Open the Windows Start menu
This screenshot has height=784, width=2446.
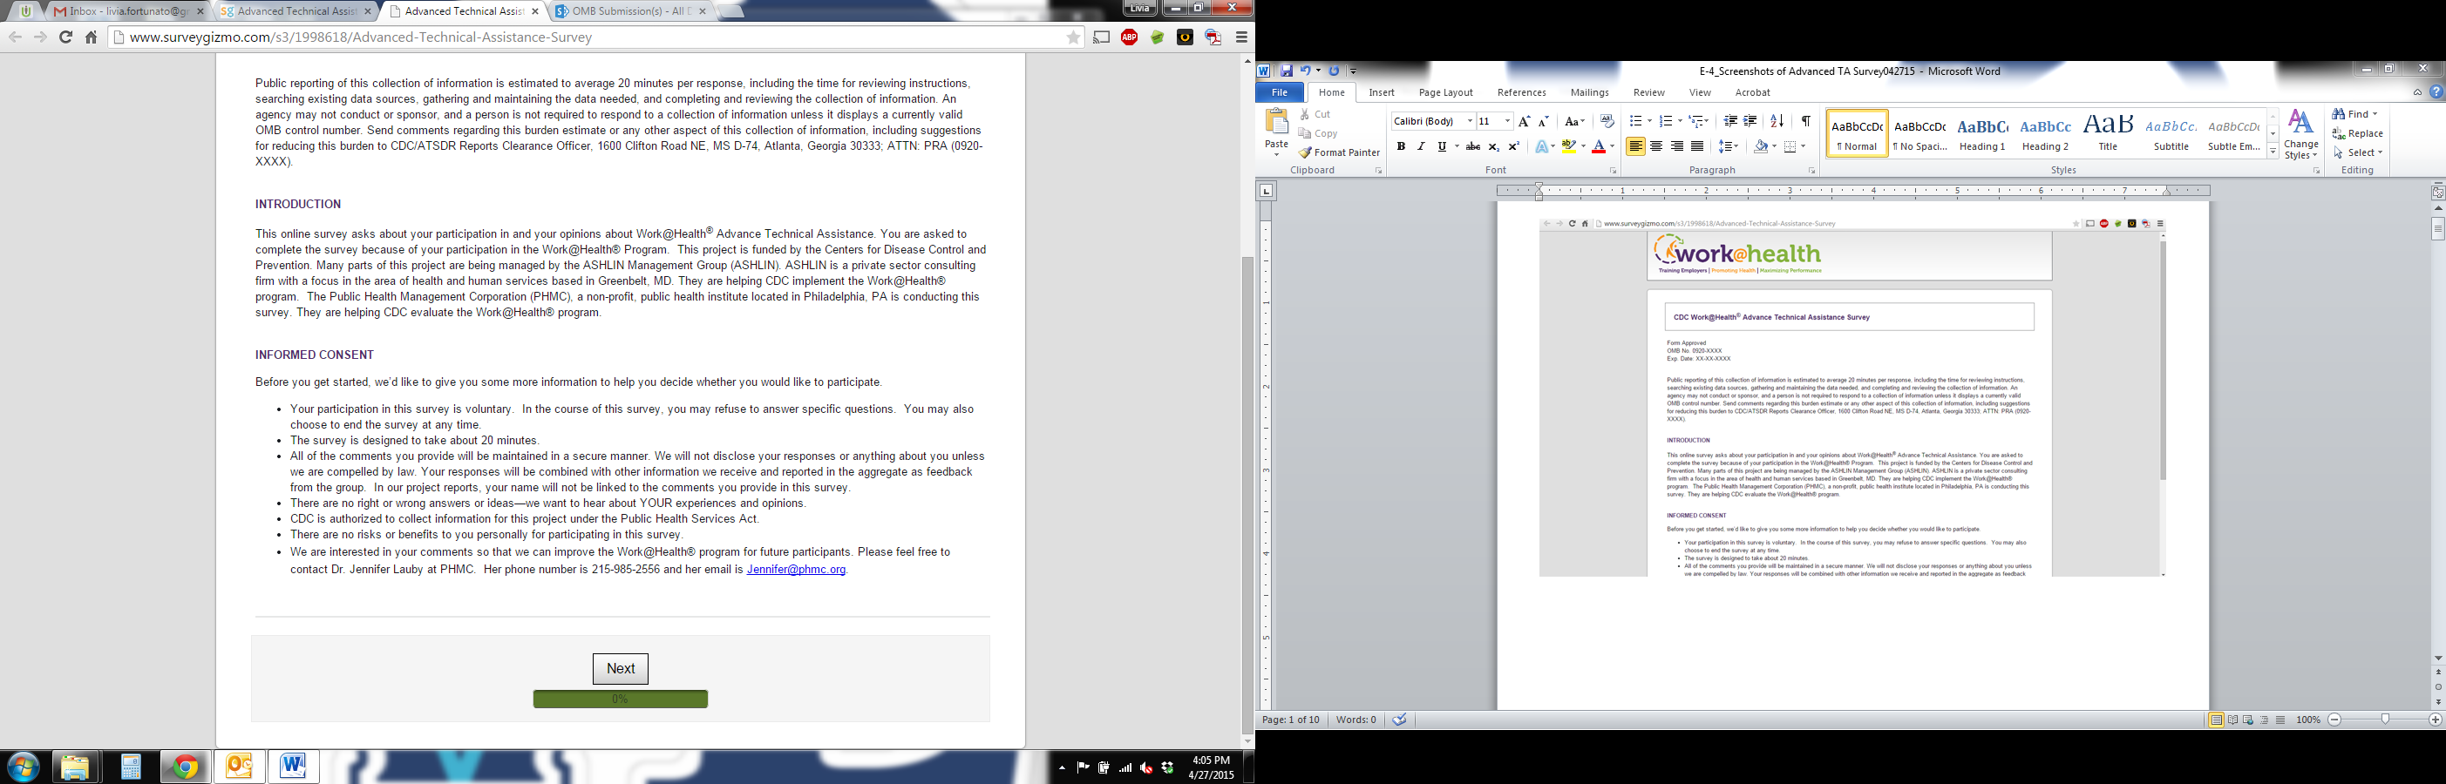tap(23, 766)
